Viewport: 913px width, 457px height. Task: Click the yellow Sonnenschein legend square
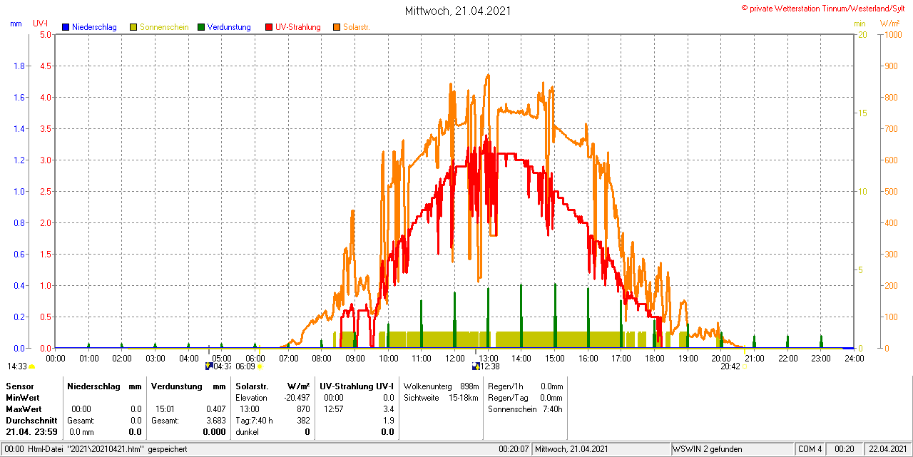pyautogui.click(x=133, y=27)
